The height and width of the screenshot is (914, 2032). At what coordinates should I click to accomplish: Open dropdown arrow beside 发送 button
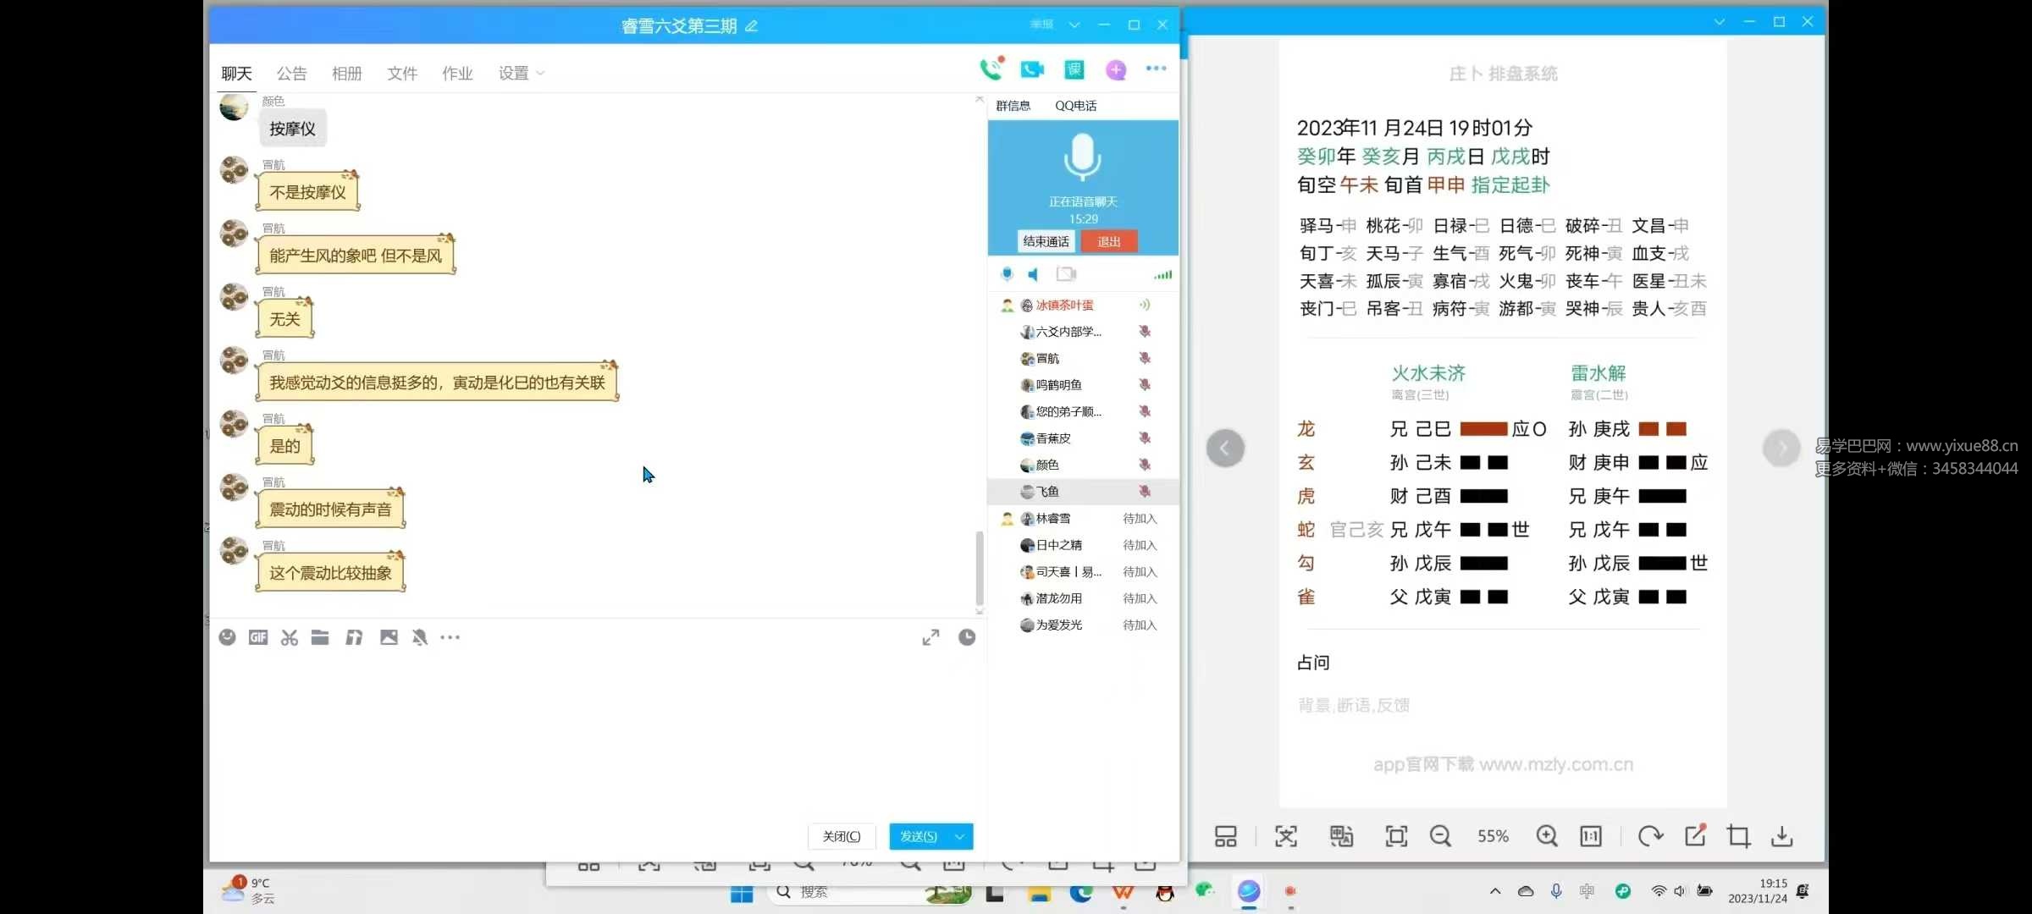(x=959, y=836)
